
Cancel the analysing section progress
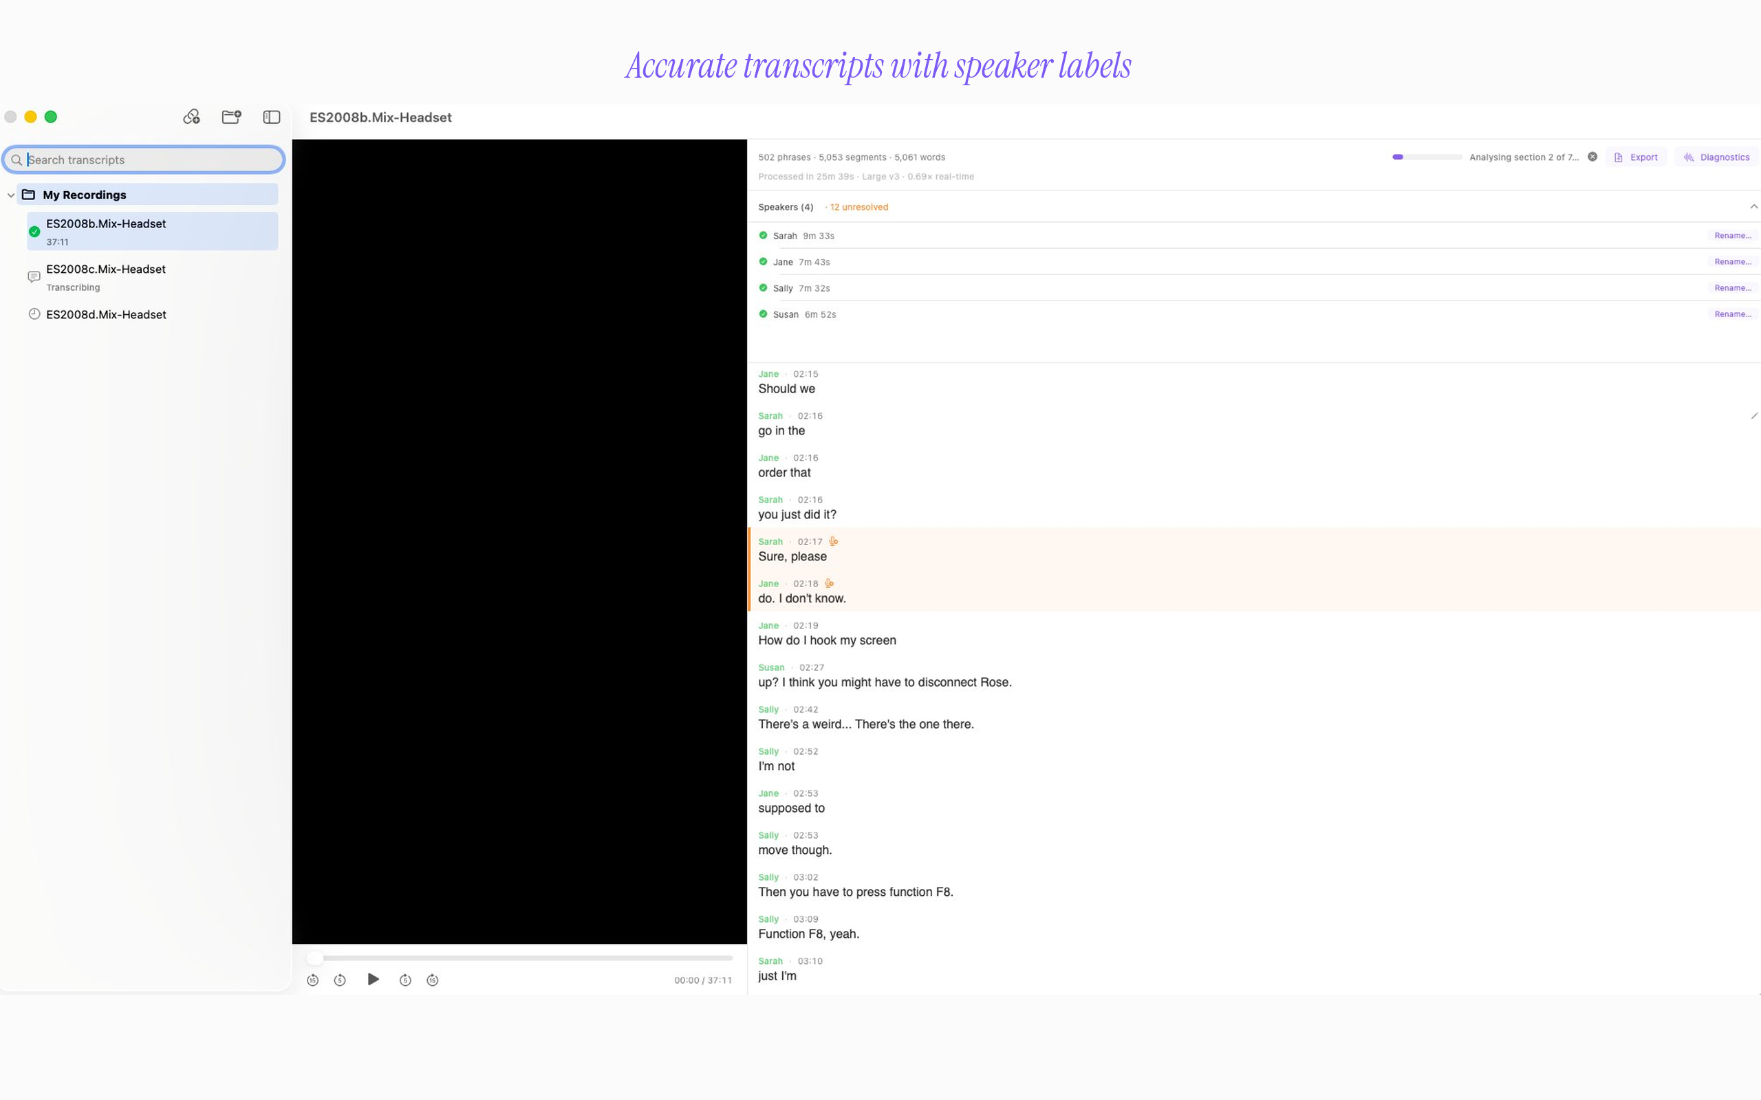coord(1592,157)
